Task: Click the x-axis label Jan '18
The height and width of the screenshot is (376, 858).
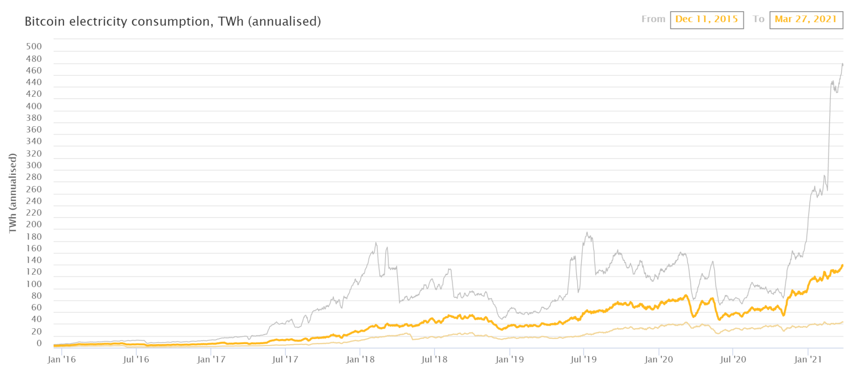Action: [360, 359]
